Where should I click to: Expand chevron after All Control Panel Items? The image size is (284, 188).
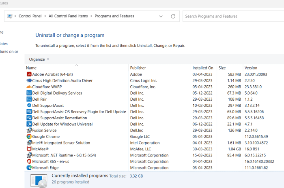click(x=91, y=16)
